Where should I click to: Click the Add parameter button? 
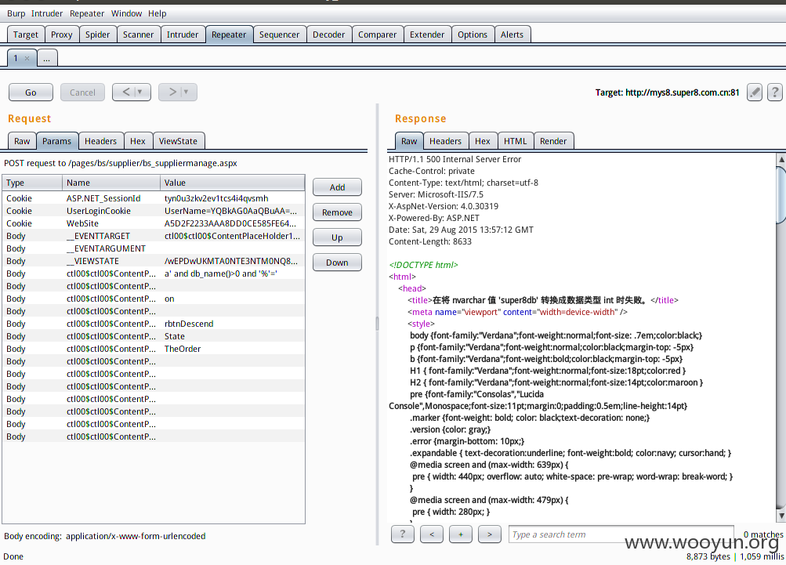[337, 187]
